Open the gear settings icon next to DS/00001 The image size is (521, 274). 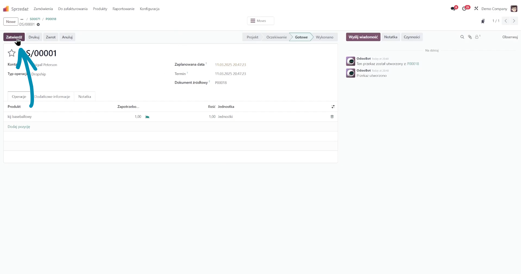[x=38, y=25]
